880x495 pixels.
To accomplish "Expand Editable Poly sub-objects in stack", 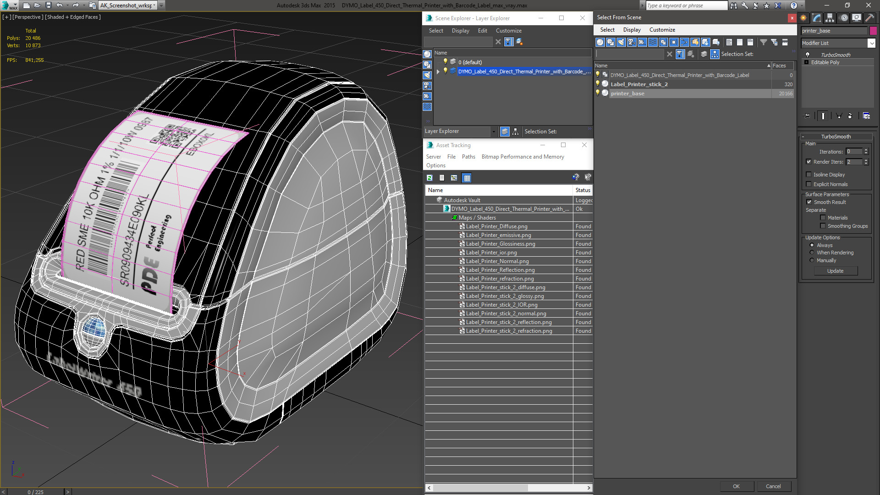I will 806,62.
